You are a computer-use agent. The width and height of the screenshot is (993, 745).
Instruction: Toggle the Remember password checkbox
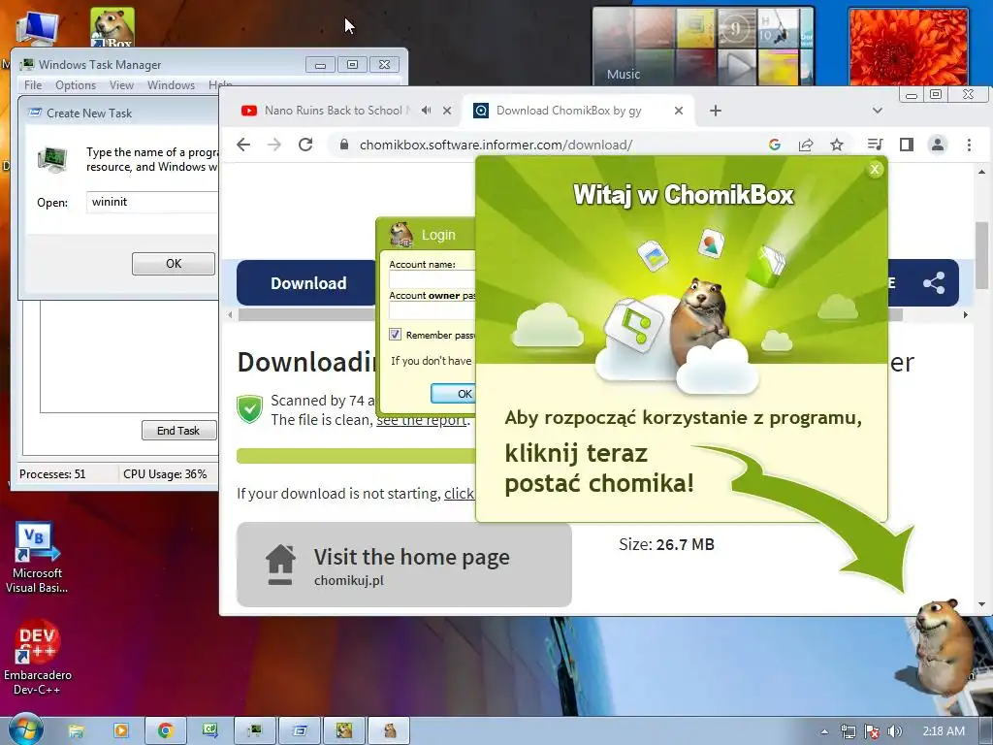[395, 335]
